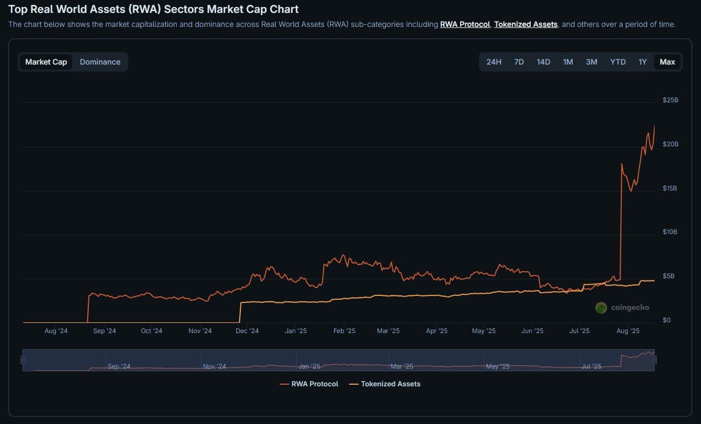Select the 1M time range
Screen dimensions: 701x424
click(x=567, y=61)
